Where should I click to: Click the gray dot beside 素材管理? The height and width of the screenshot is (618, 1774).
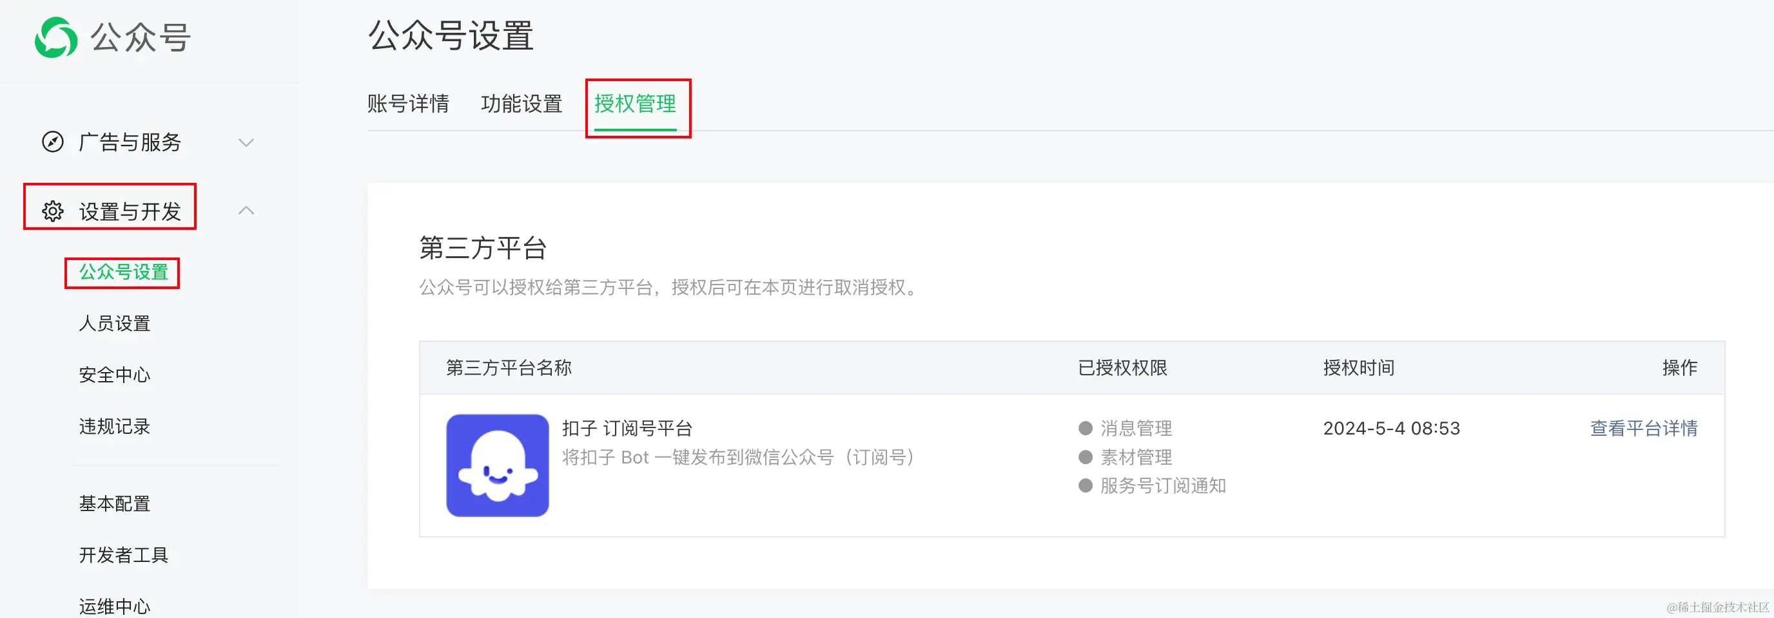(1086, 457)
